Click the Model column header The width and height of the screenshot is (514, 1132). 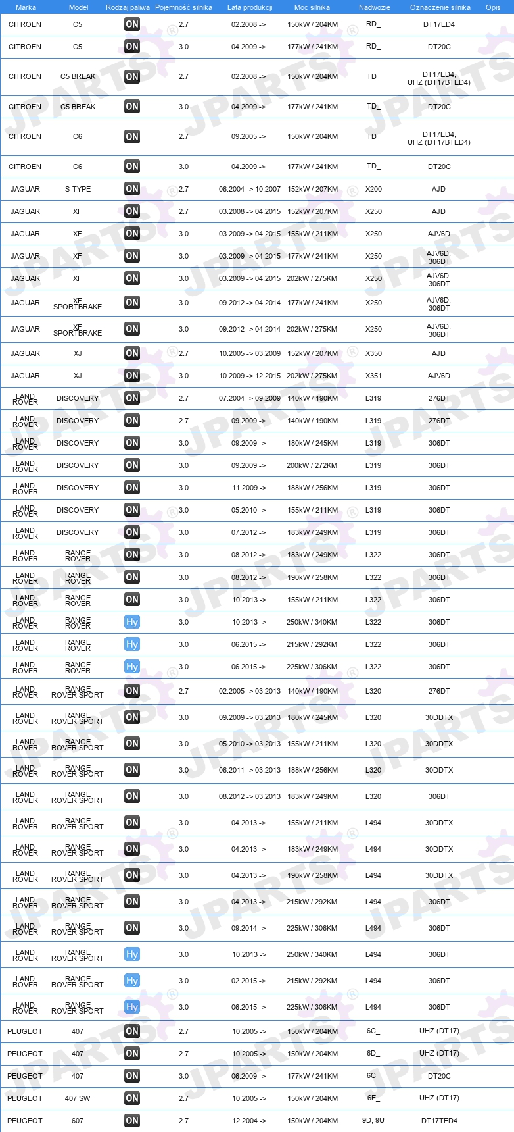79,7
